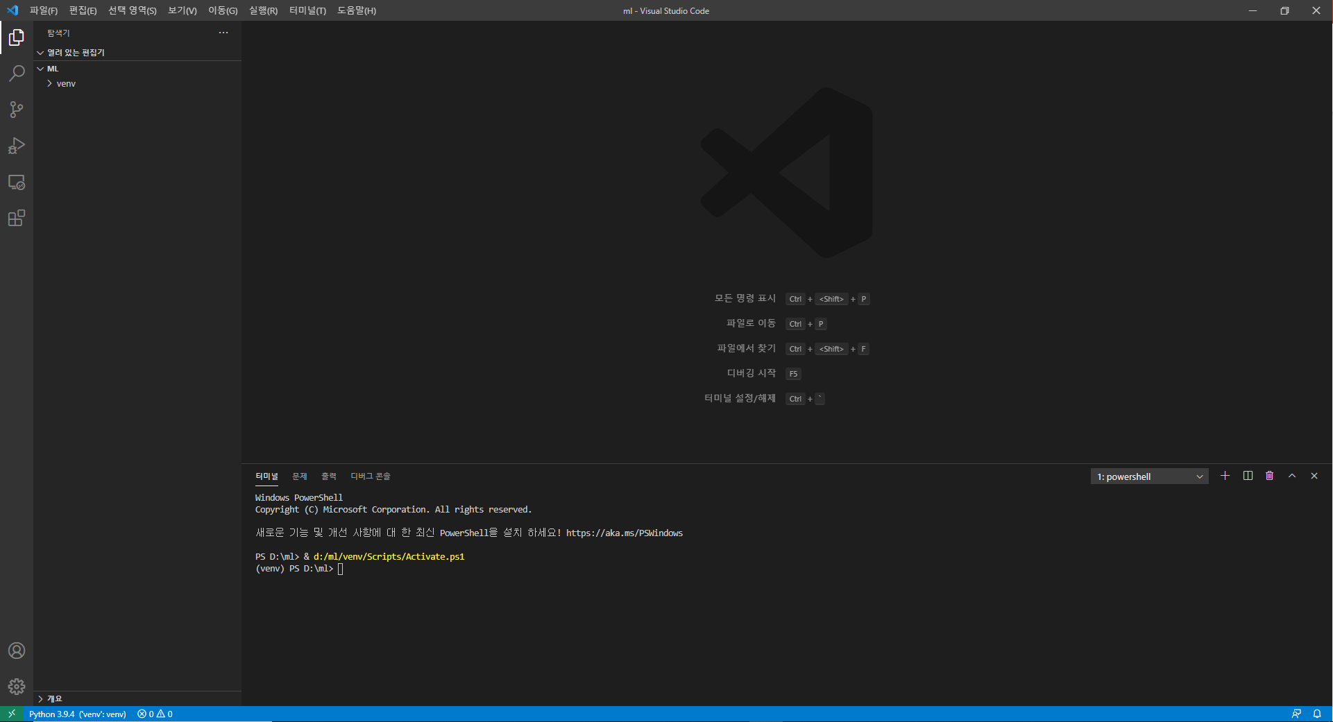Open the 터미널(T) menu
Screen dimensions: 1333x722
click(x=307, y=10)
